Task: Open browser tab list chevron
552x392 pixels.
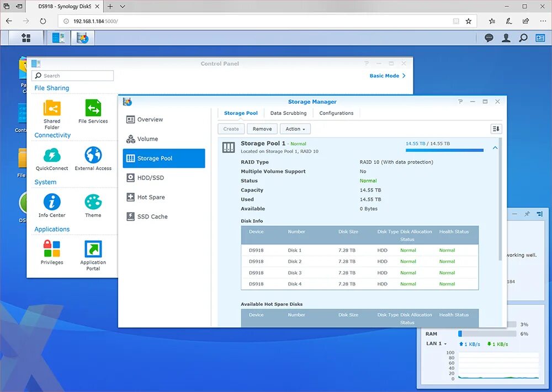Action: coord(123,6)
